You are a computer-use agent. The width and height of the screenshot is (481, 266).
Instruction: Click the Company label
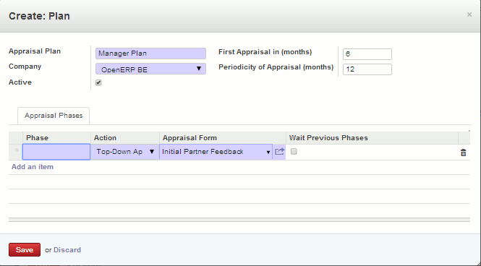(x=25, y=66)
